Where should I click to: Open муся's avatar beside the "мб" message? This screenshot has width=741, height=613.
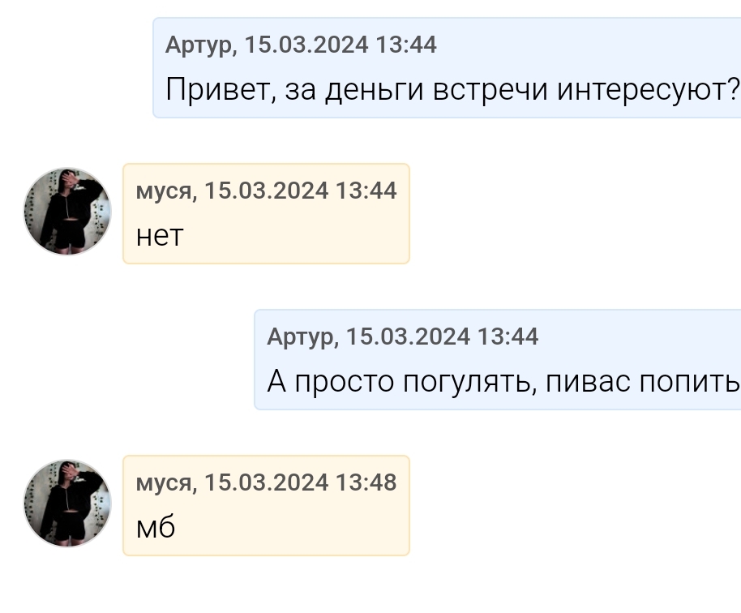67,504
